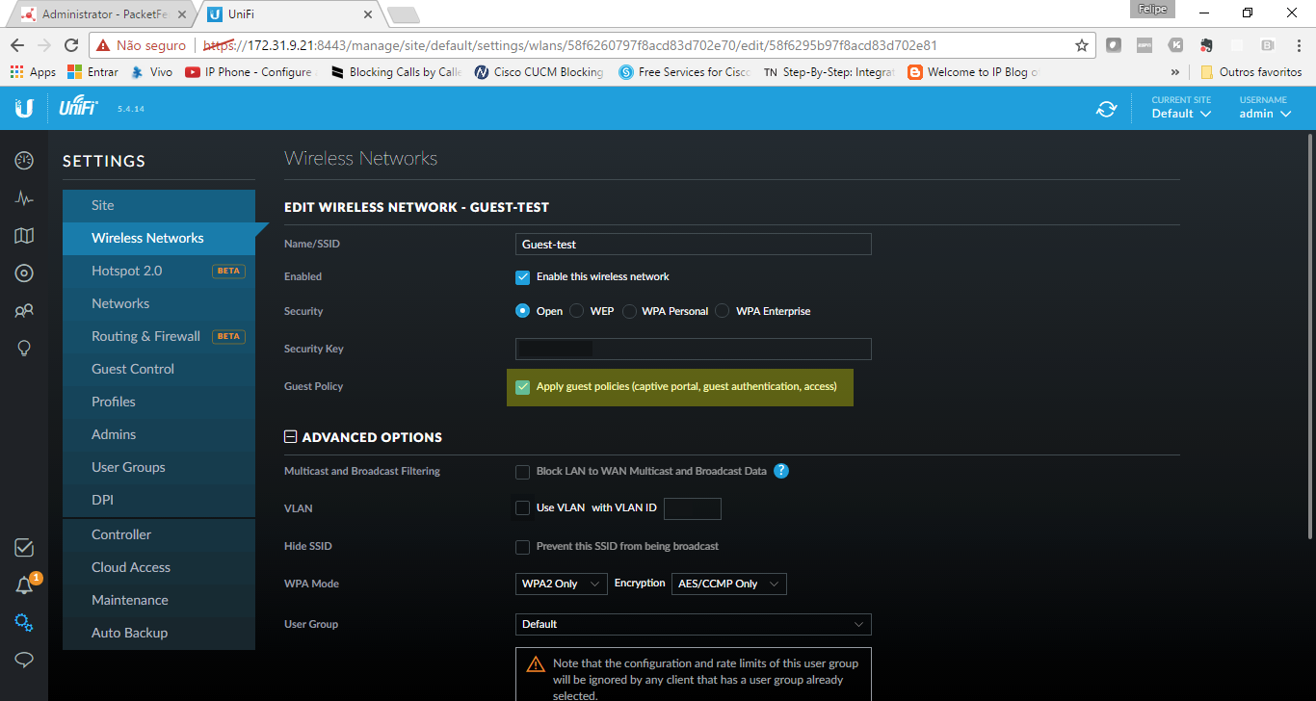The image size is (1316, 701).
Task: Open the User Group Default dropdown
Action: click(x=694, y=624)
